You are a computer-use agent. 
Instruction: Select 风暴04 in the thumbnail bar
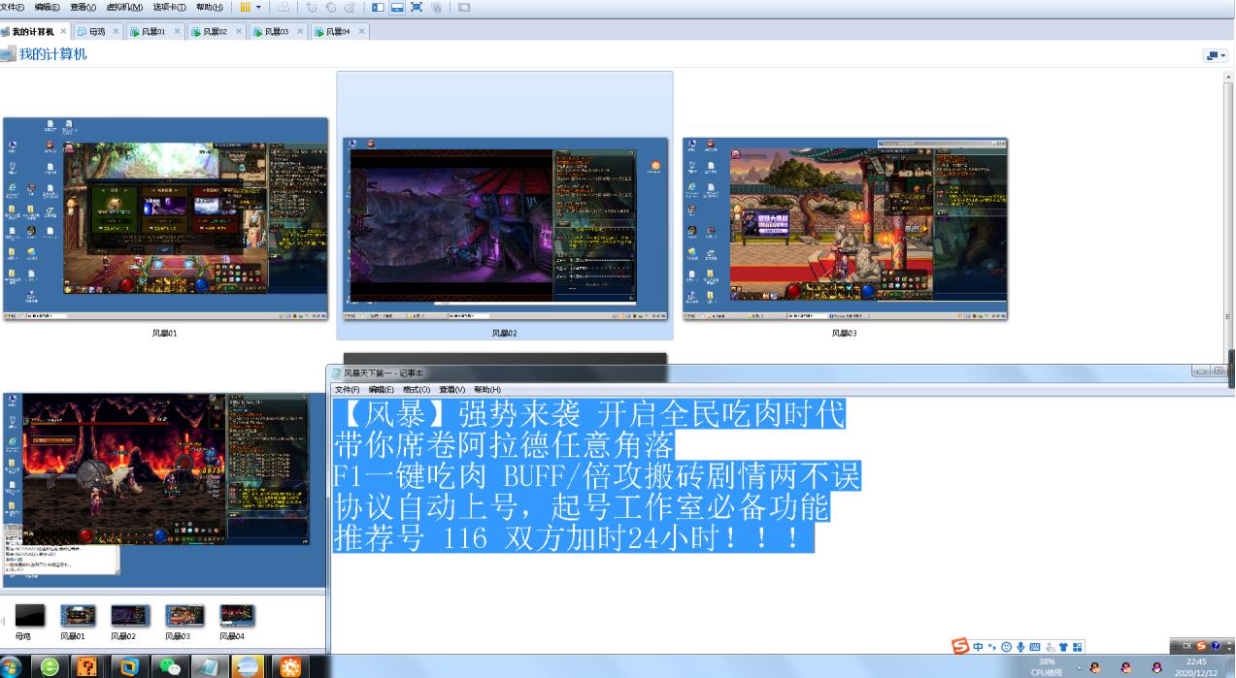click(237, 615)
